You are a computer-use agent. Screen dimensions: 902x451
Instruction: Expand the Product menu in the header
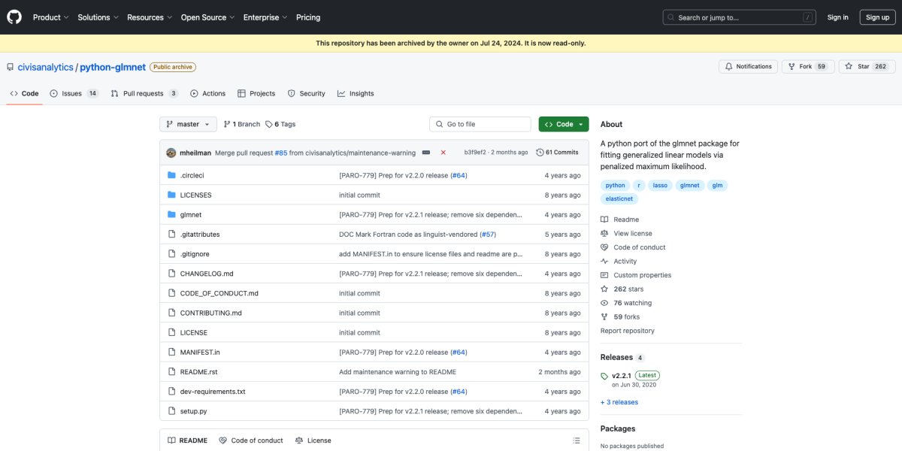50,17
